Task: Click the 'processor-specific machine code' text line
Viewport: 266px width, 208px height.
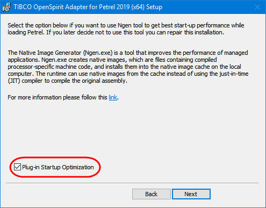Action: click(124, 67)
